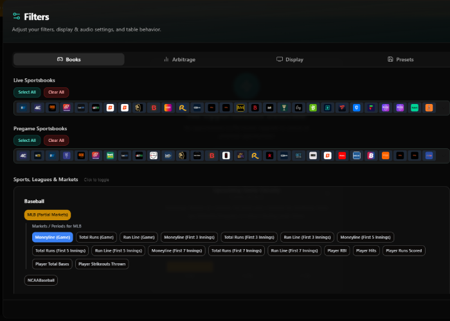Select All under Live Sportsbooks

(x=27, y=92)
